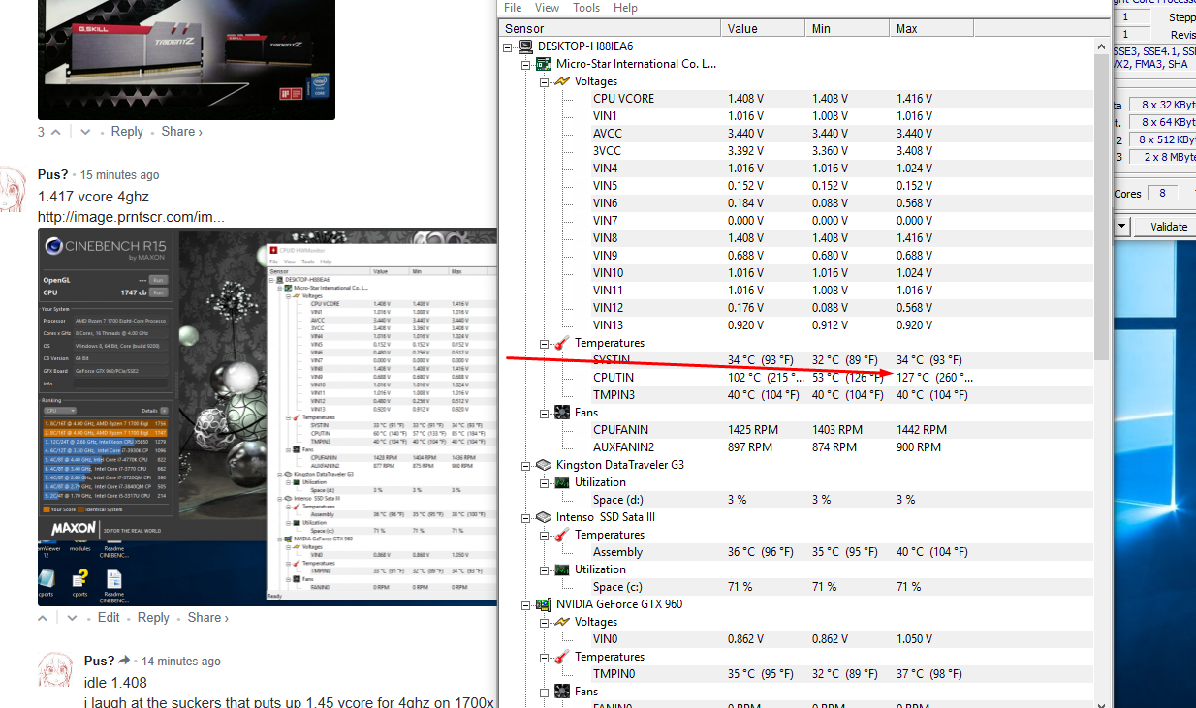Image resolution: width=1196 pixels, height=708 pixels.
Task: Click the computer icon beside DESKTOP-H88IEA6
Action: (525, 46)
